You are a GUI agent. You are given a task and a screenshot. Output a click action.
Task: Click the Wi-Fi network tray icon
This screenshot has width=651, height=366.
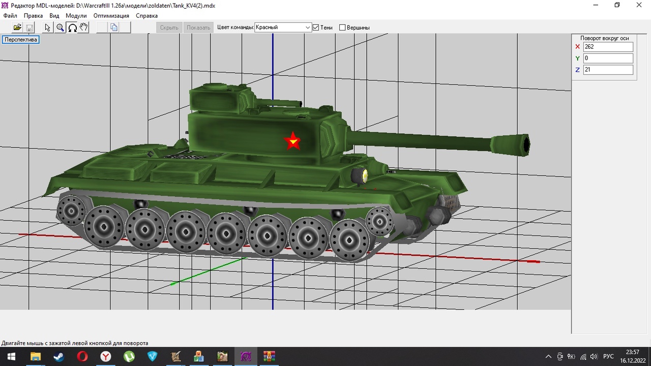(x=583, y=356)
